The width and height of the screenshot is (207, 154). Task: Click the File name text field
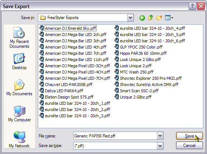115,136
